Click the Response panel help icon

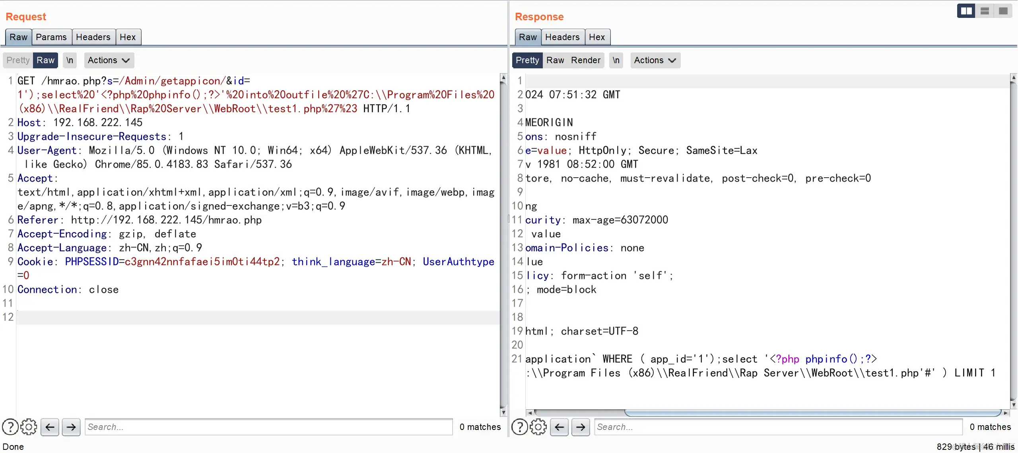click(x=519, y=427)
